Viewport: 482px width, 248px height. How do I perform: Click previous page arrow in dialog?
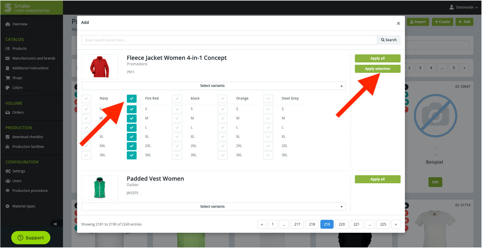pyautogui.click(x=262, y=224)
